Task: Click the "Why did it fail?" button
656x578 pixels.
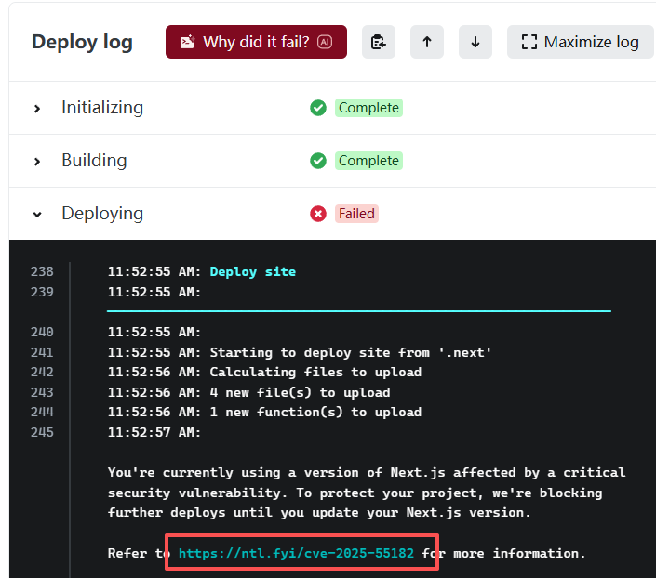Action: coord(256,42)
